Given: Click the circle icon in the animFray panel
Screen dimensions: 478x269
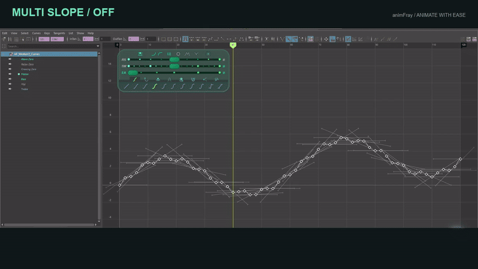Looking at the screenshot, I should [x=178, y=54].
